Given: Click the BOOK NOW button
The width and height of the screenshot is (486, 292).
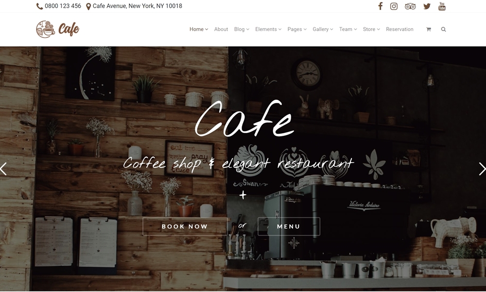Looking at the screenshot, I should point(185,226).
